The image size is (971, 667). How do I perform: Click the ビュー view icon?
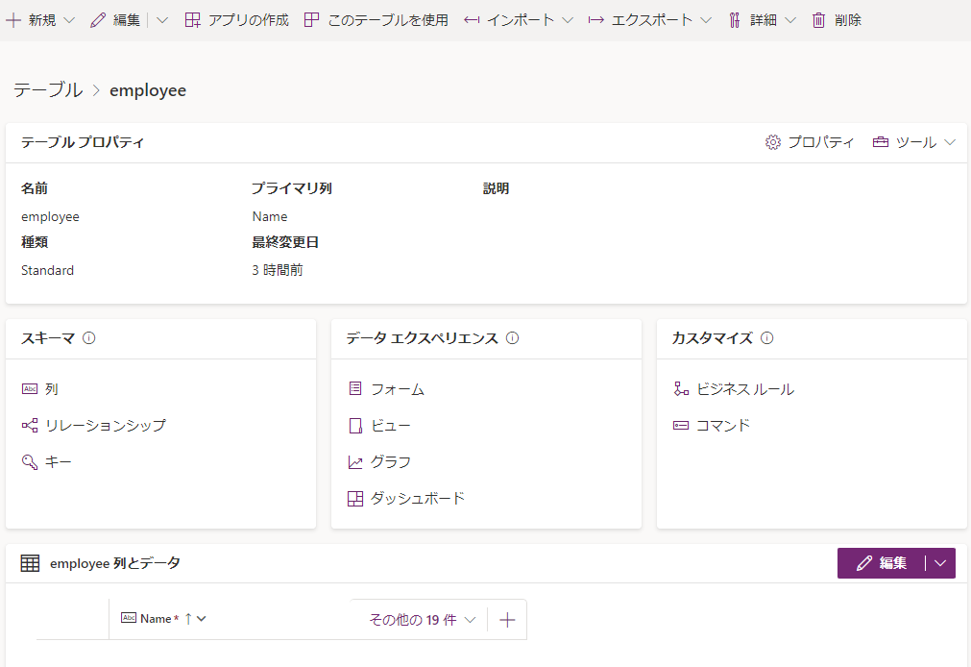[x=355, y=425]
